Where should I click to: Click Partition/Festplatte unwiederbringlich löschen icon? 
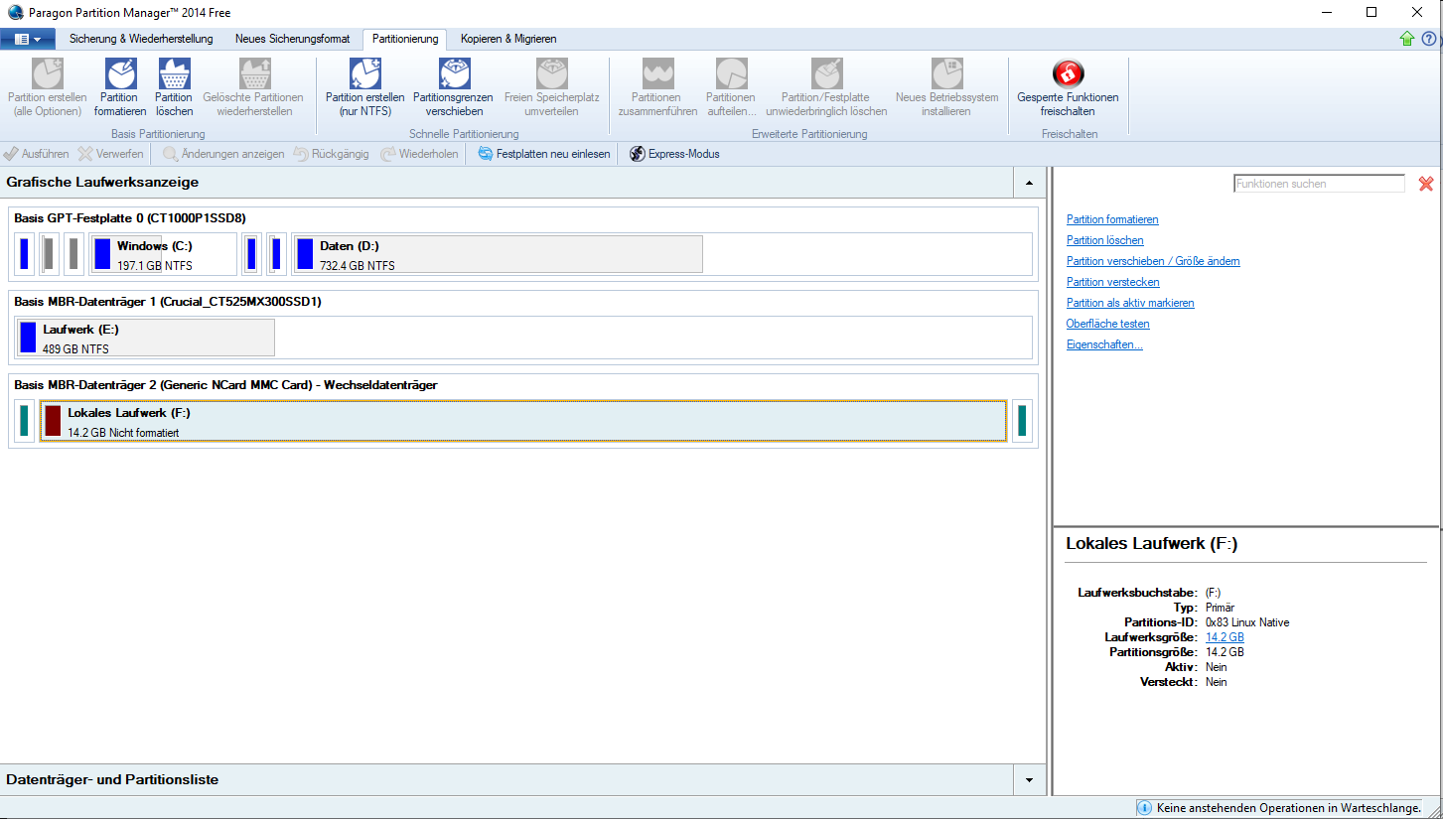pos(826,73)
